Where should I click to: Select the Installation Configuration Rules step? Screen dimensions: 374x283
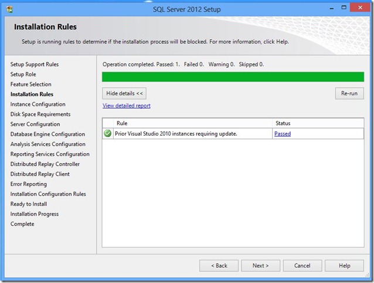(48, 194)
